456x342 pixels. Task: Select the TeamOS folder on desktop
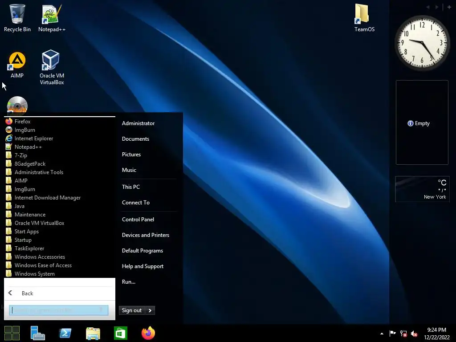[364, 17]
